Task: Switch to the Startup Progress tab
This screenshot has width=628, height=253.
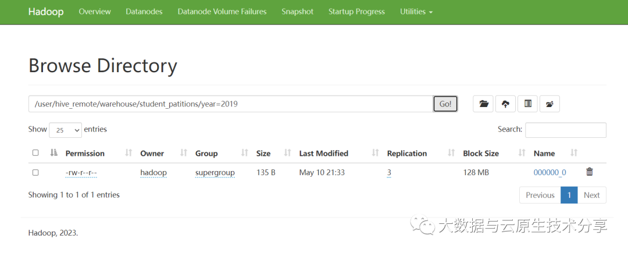Action: point(356,12)
